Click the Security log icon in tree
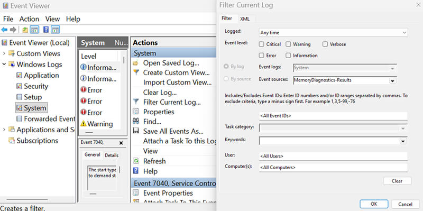Screen dimensions: 423x211 coord(19,86)
